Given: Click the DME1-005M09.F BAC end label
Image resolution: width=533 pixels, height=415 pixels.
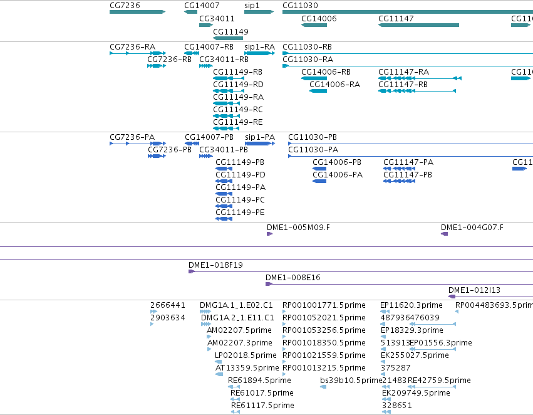Looking at the screenshot, I should coord(299,228).
